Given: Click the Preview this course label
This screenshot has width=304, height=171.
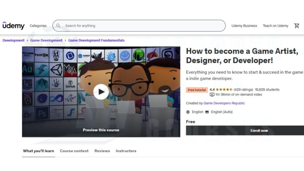Looking at the screenshot, I should 101,130.
